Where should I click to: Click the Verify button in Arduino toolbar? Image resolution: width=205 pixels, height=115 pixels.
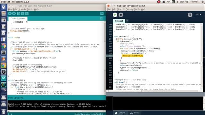coord(10,13)
